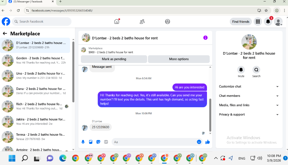288x165 pixels.
Task: Click the browser address bar URL
Action: coord(62,10)
